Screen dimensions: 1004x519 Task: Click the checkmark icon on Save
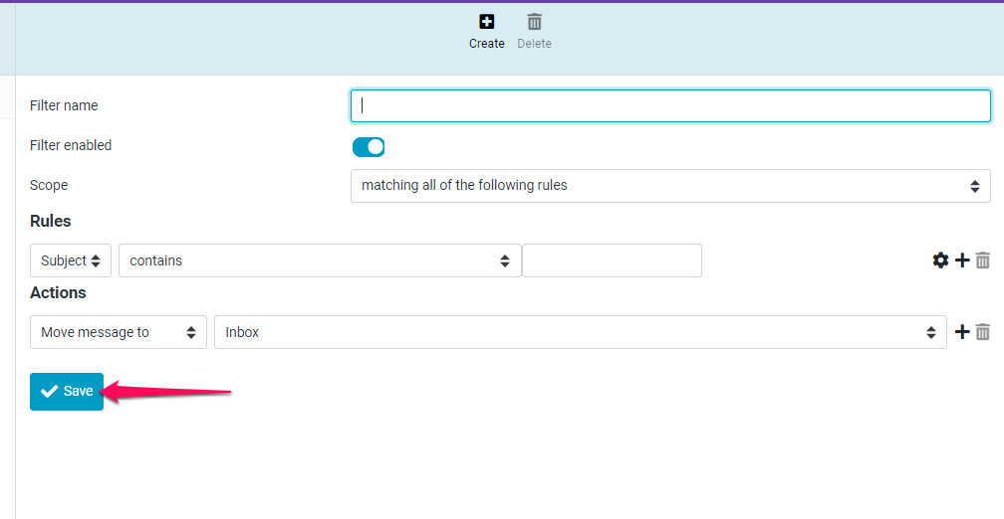point(49,391)
